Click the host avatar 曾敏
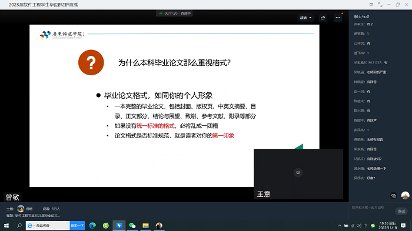Image resolution: width=412 pixels, height=231 pixels. pyautogui.click(x=21, y=209)
